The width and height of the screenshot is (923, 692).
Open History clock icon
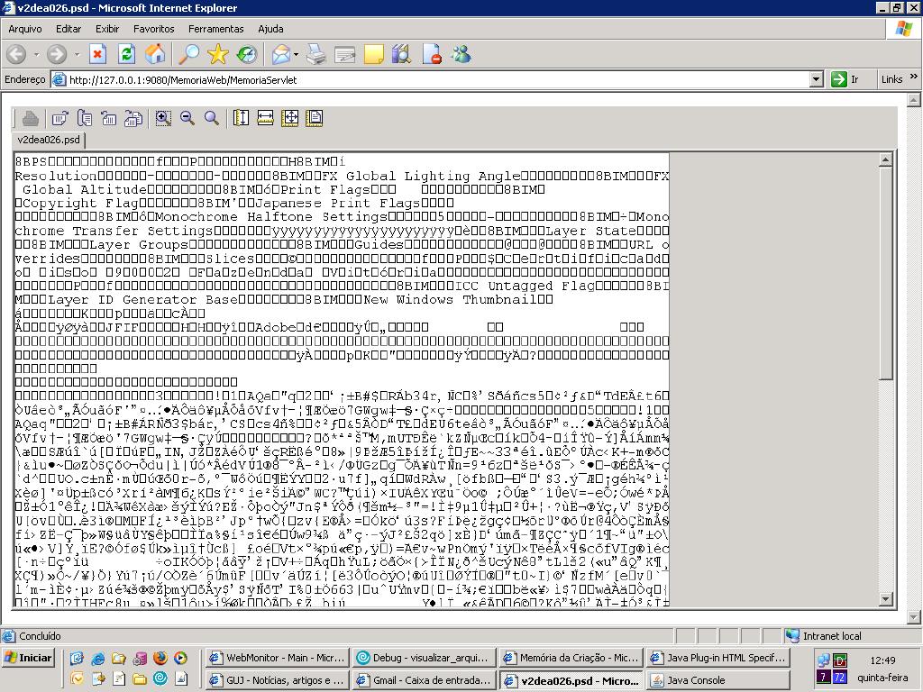(247, 55)
